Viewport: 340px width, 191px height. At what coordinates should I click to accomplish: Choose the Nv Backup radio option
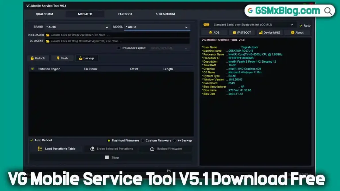point(175,141)
